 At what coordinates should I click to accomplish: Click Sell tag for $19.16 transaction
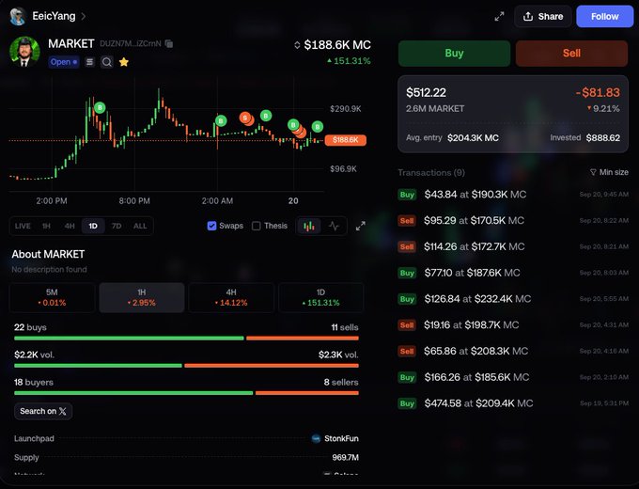407,325
